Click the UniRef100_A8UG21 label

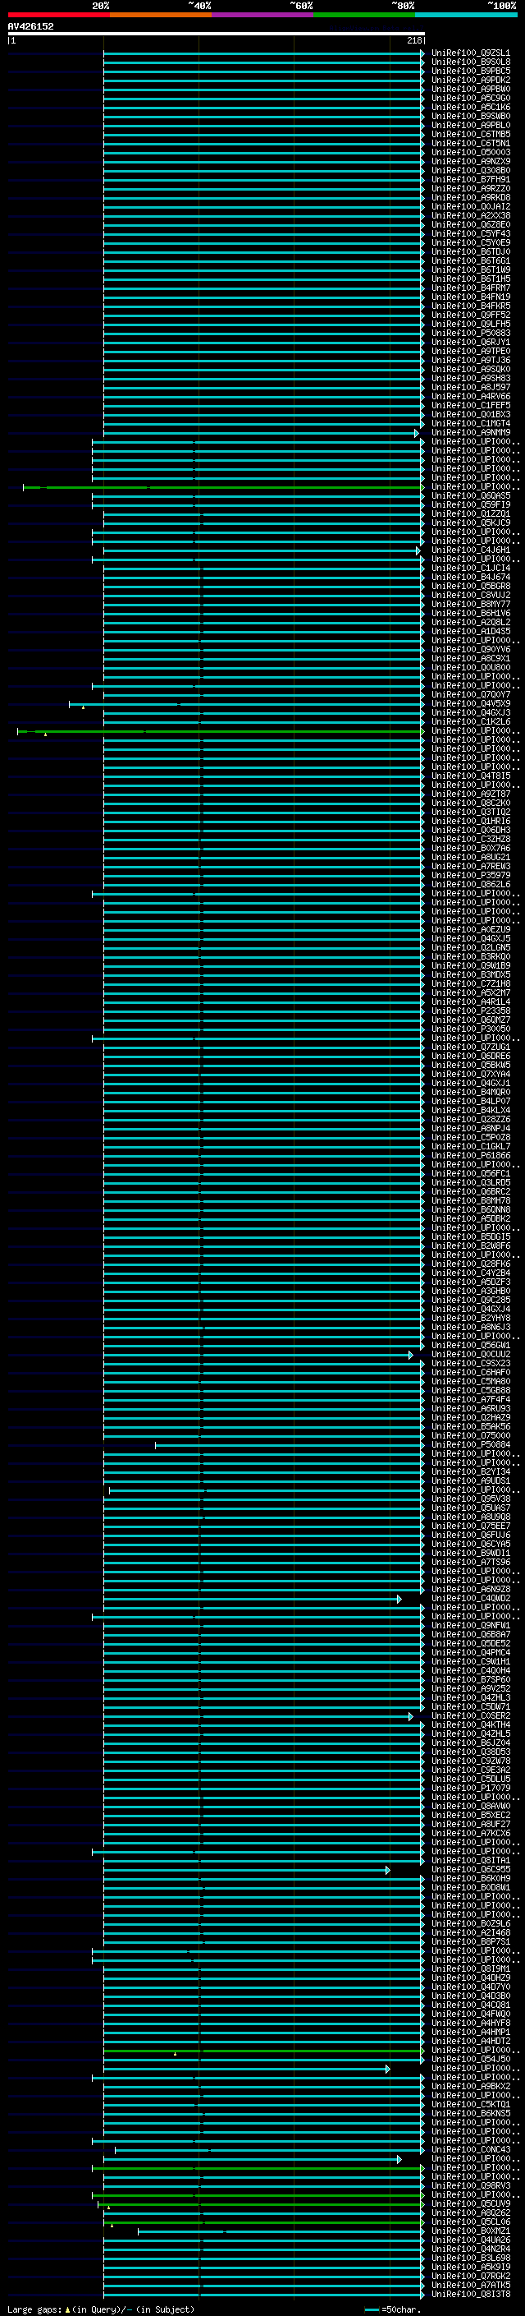470,857
